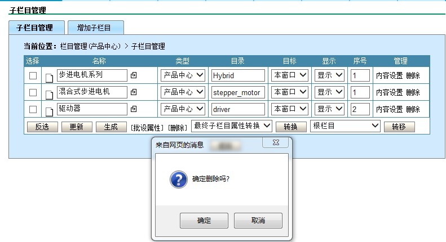The height and width of the screenshot is (242, 446).
Task: Click the small icon right of 混合式步进电机 name field
Action: tap(134, 92)
